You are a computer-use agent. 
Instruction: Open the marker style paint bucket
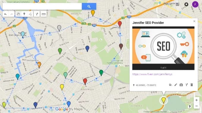coord(170,85)
